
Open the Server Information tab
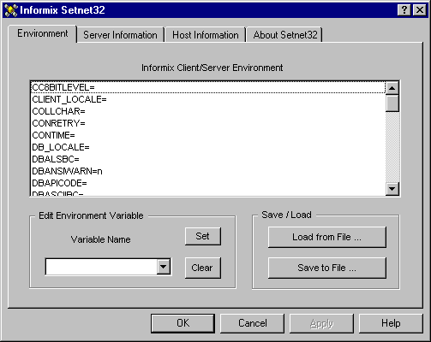(120, 35)
